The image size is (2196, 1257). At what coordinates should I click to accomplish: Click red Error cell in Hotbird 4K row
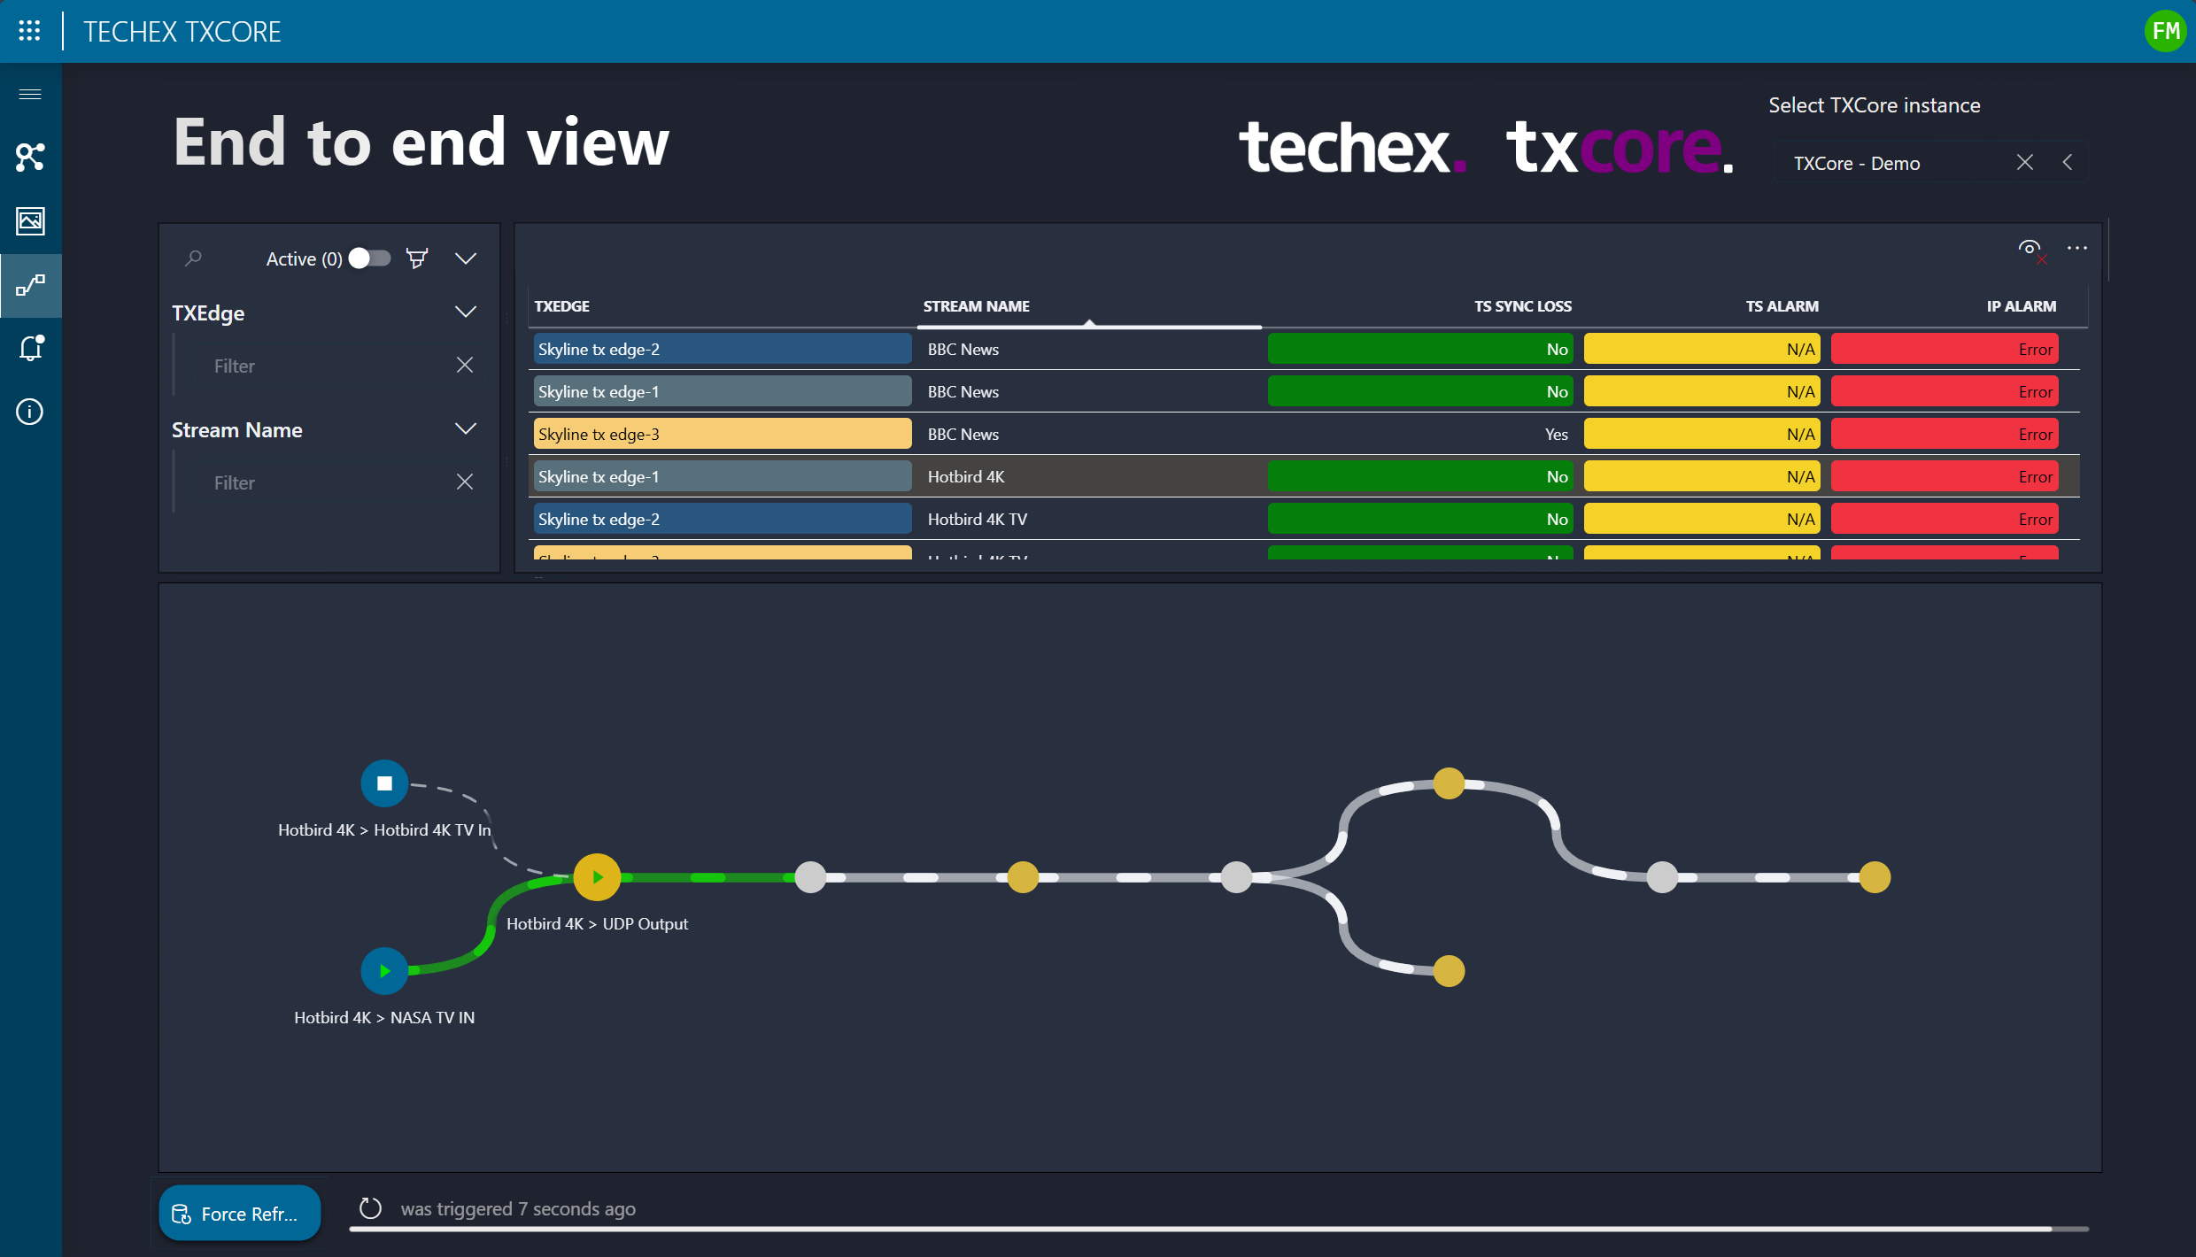click(1945, 476)
